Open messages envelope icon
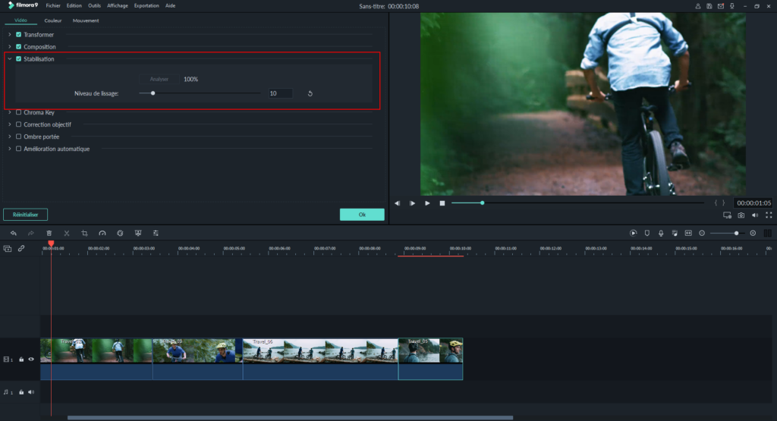Viewport: 777px width, 421px height. click(721, 6)
